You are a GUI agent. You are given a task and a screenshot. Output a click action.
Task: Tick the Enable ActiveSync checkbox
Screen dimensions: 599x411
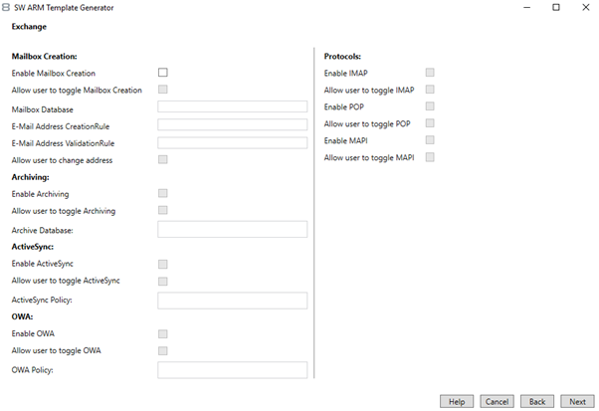163,264
